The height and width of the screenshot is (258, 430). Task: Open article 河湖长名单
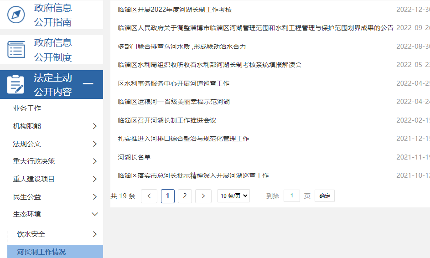coord(134,157)
